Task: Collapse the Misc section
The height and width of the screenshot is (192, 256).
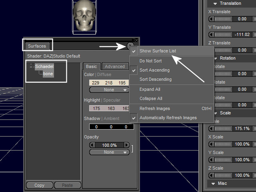Action: [x=213, y=184]
